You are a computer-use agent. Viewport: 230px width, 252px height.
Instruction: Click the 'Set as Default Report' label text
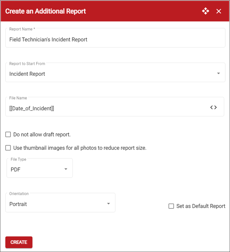201,206
